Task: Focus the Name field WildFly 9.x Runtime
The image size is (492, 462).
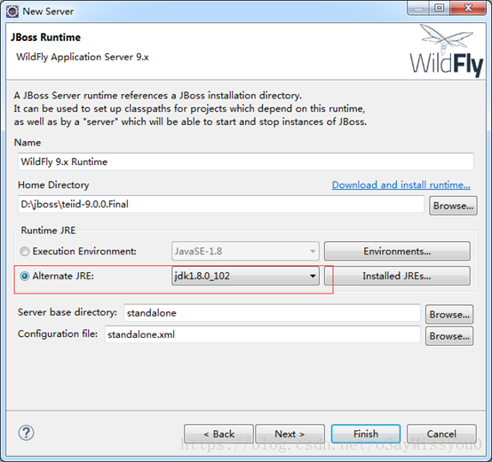Action: tap(246, 161)
